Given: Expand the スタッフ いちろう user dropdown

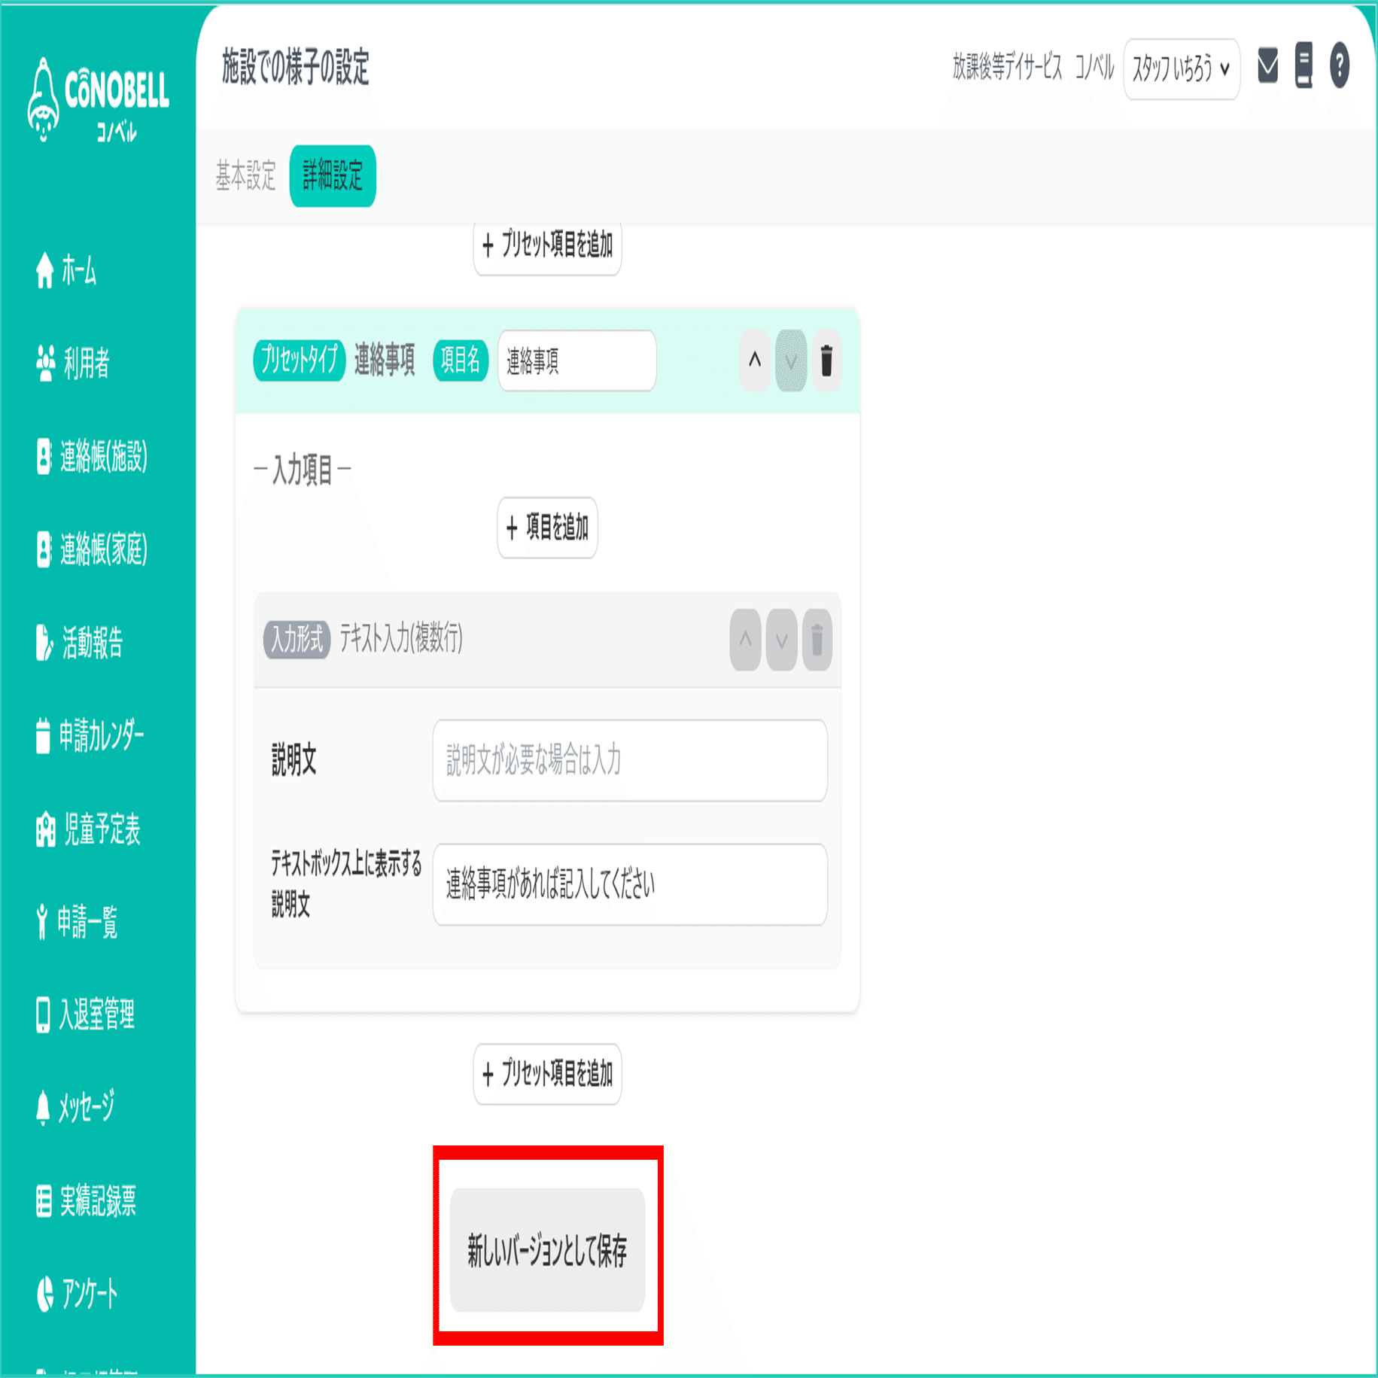Looking at the screenshot, I should (x=1182, y=69).
